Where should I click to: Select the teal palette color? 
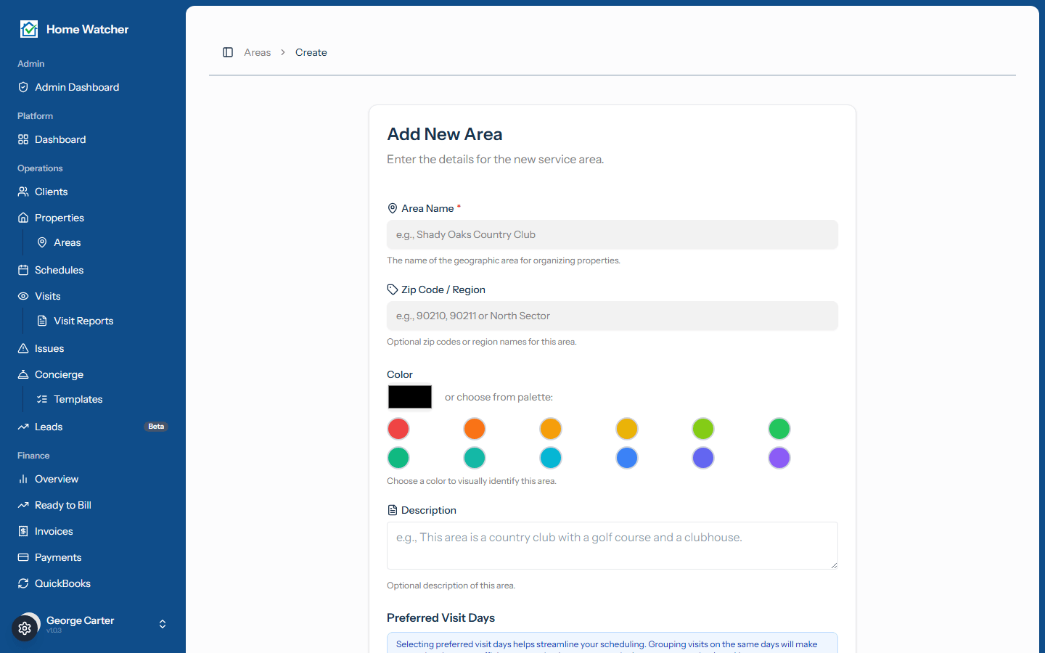[475, 458]
